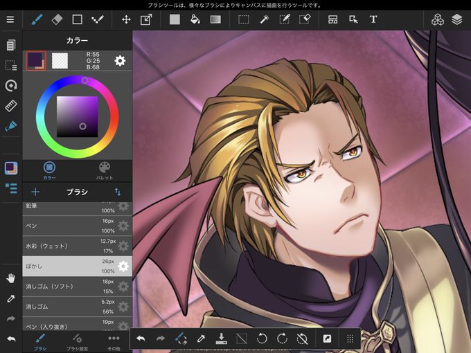This screenshot has width=471, height=353.
Task: Reset canvas rotation
Action: click(x=302, y=339)
